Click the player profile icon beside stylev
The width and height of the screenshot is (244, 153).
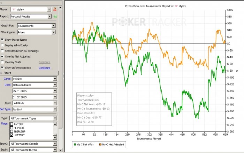point(55,9)
